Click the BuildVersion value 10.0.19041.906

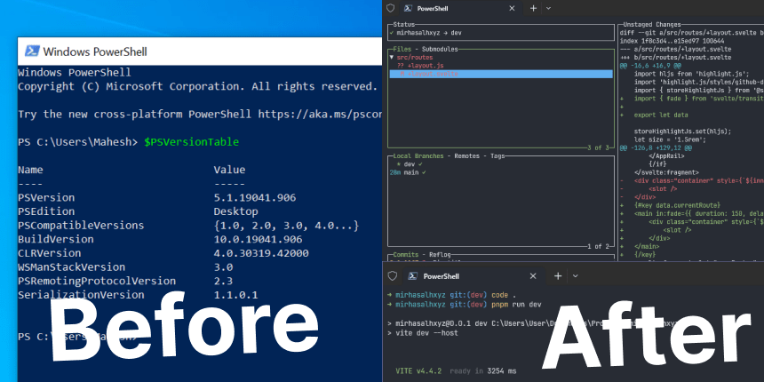point(258,240)
